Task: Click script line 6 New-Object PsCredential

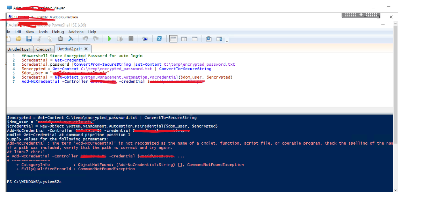Action: pos(127,77)
